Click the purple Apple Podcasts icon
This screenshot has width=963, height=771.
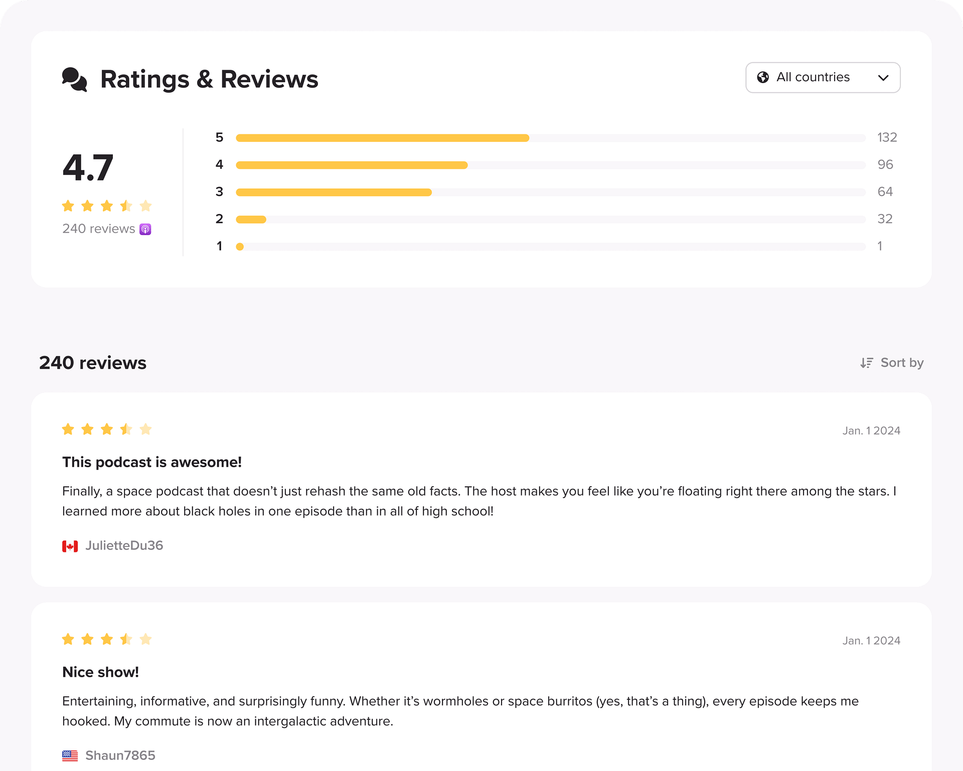coord(145,229)
